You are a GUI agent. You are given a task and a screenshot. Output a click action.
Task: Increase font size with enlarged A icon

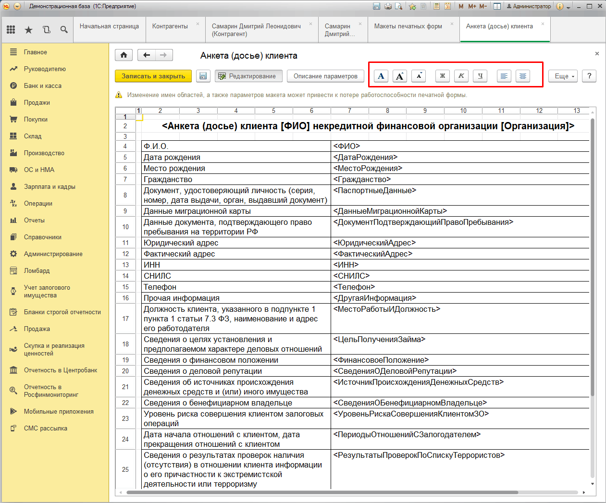[x=400, y=76]
